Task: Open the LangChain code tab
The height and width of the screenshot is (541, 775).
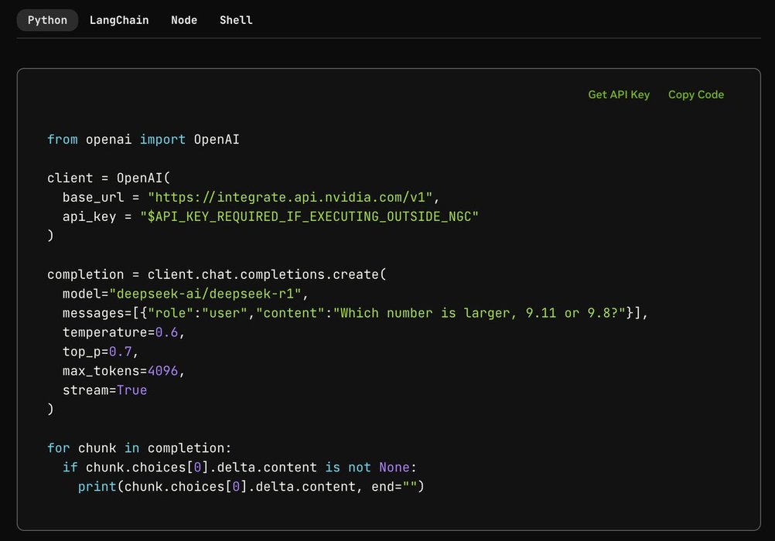Action: (x=119, y=20)
